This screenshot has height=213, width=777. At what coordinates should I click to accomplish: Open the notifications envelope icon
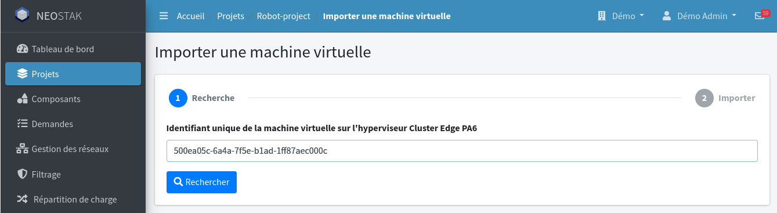point(759,16)
